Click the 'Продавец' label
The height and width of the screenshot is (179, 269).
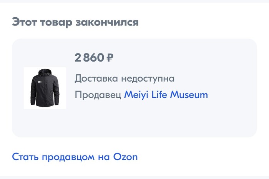(98, 95)
